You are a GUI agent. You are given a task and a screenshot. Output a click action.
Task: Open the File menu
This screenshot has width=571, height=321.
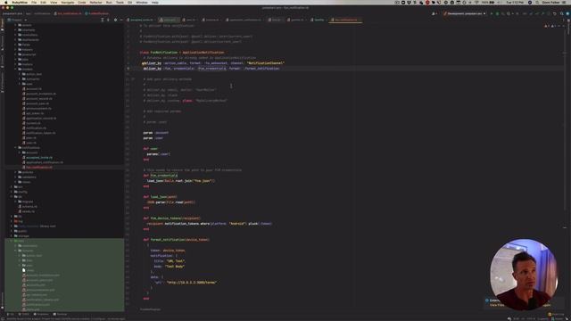(x=34, y=2)
